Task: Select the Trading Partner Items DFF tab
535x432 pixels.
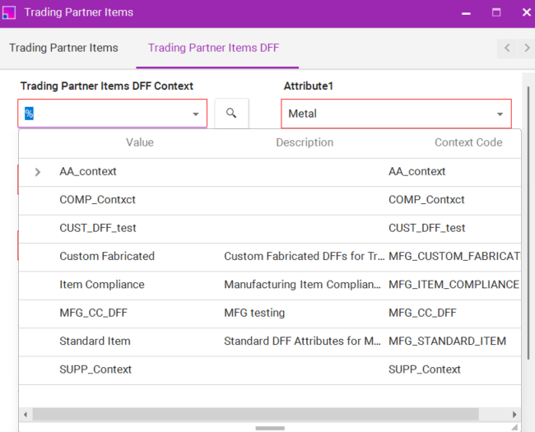Action: (x=213, y=48)
